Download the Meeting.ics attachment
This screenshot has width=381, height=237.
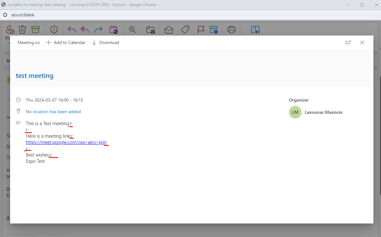click(106, 42)
